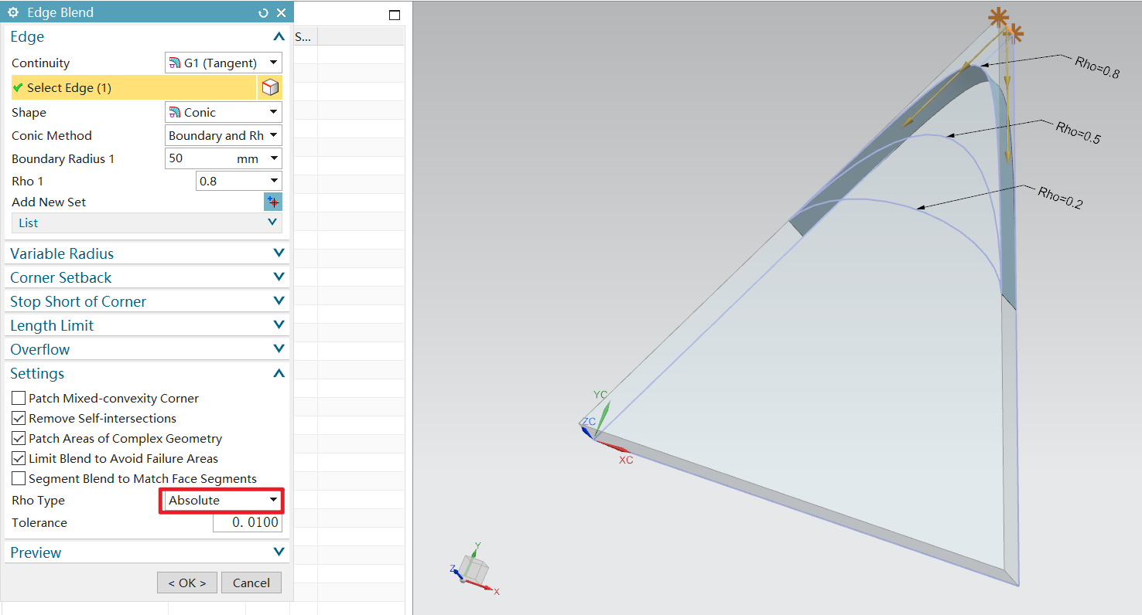Click the maximize square icon above list

(x=395, y=15)
